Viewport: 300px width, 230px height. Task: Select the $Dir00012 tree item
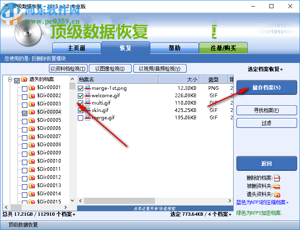(x=49, y=177)
